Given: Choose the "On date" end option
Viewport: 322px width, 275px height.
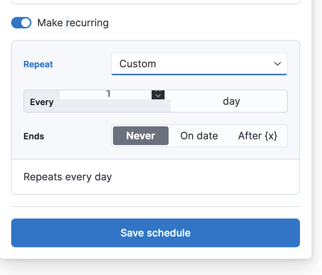Looking at the screenshot, I should 199,136.
